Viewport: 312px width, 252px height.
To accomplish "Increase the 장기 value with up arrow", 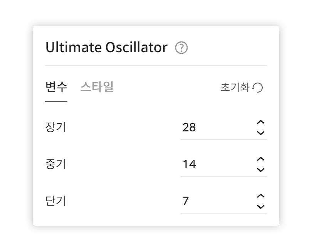I will pyautogui.click(x=261, y=122).
